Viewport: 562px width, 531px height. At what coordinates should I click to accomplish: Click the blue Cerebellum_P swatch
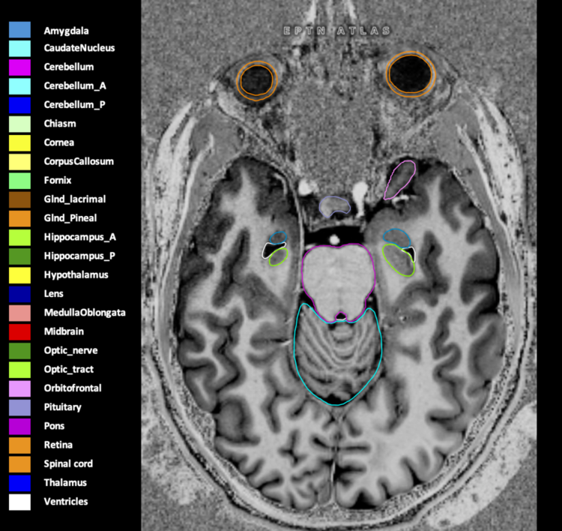tap(19, 105)
